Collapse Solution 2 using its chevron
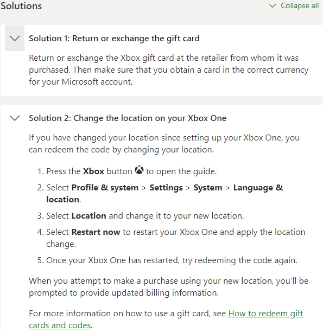 [15, 118]
